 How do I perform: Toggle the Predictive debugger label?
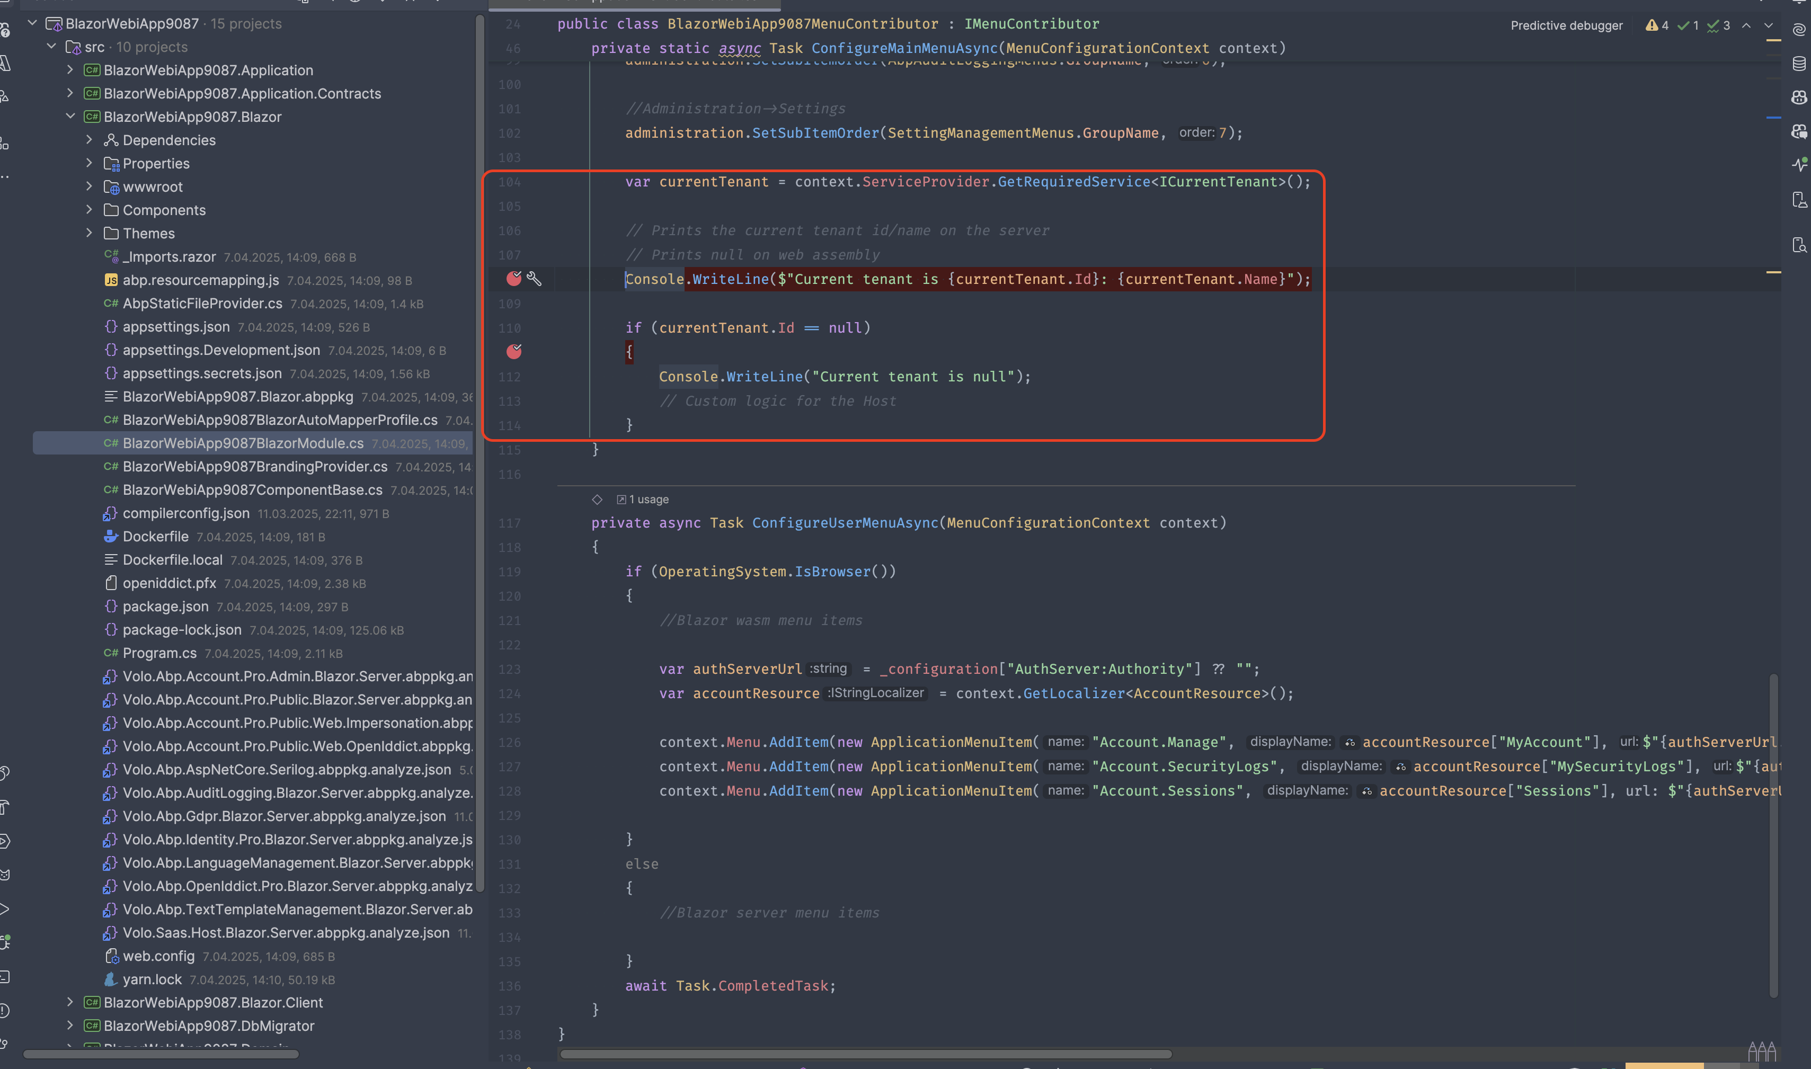[x=1566, y=25]
